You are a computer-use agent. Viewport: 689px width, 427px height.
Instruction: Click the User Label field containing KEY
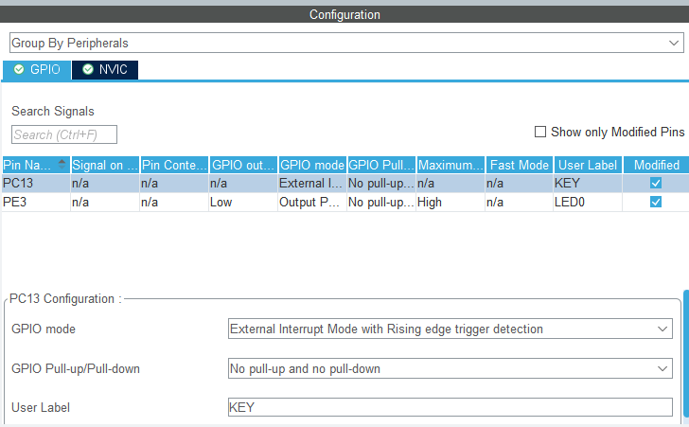(450, 407)
